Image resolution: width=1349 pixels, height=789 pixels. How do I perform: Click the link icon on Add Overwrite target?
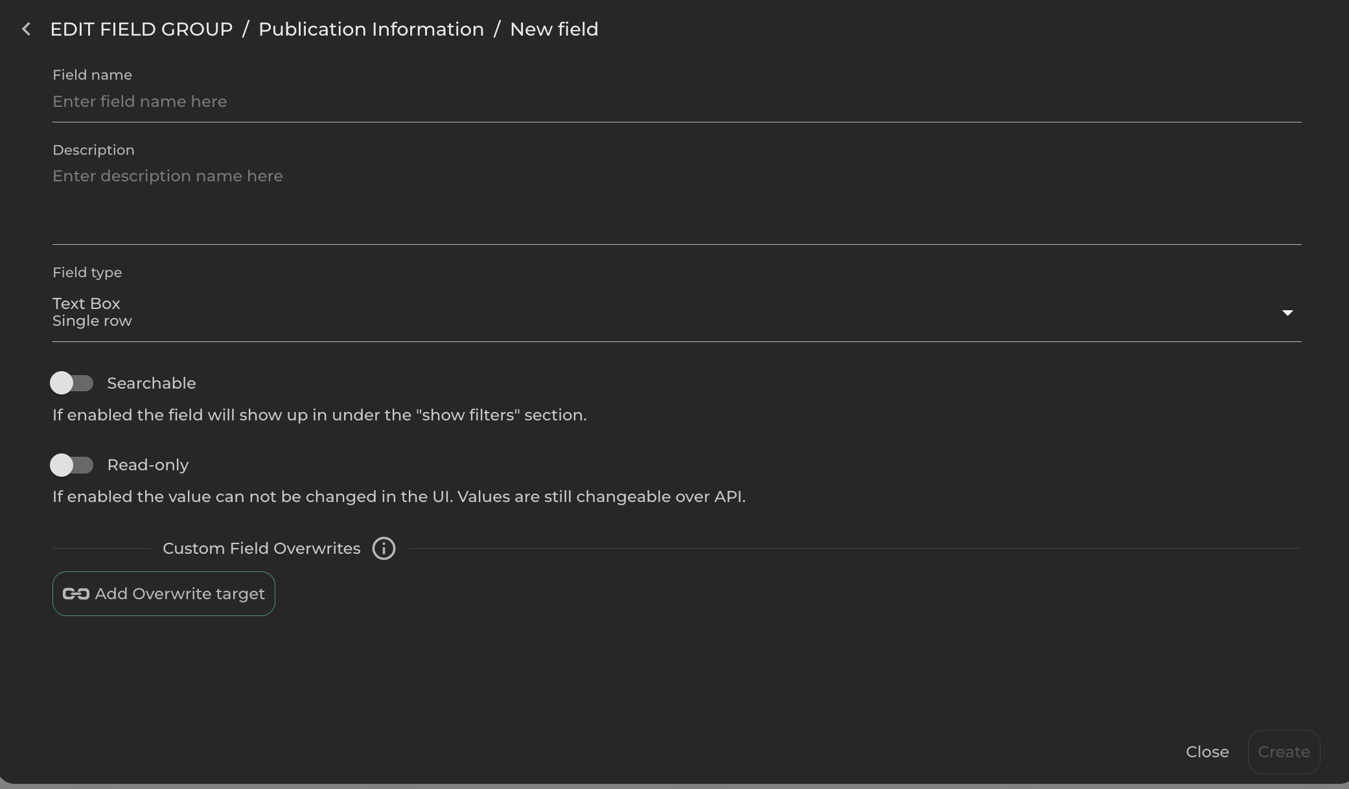point(76,594)
